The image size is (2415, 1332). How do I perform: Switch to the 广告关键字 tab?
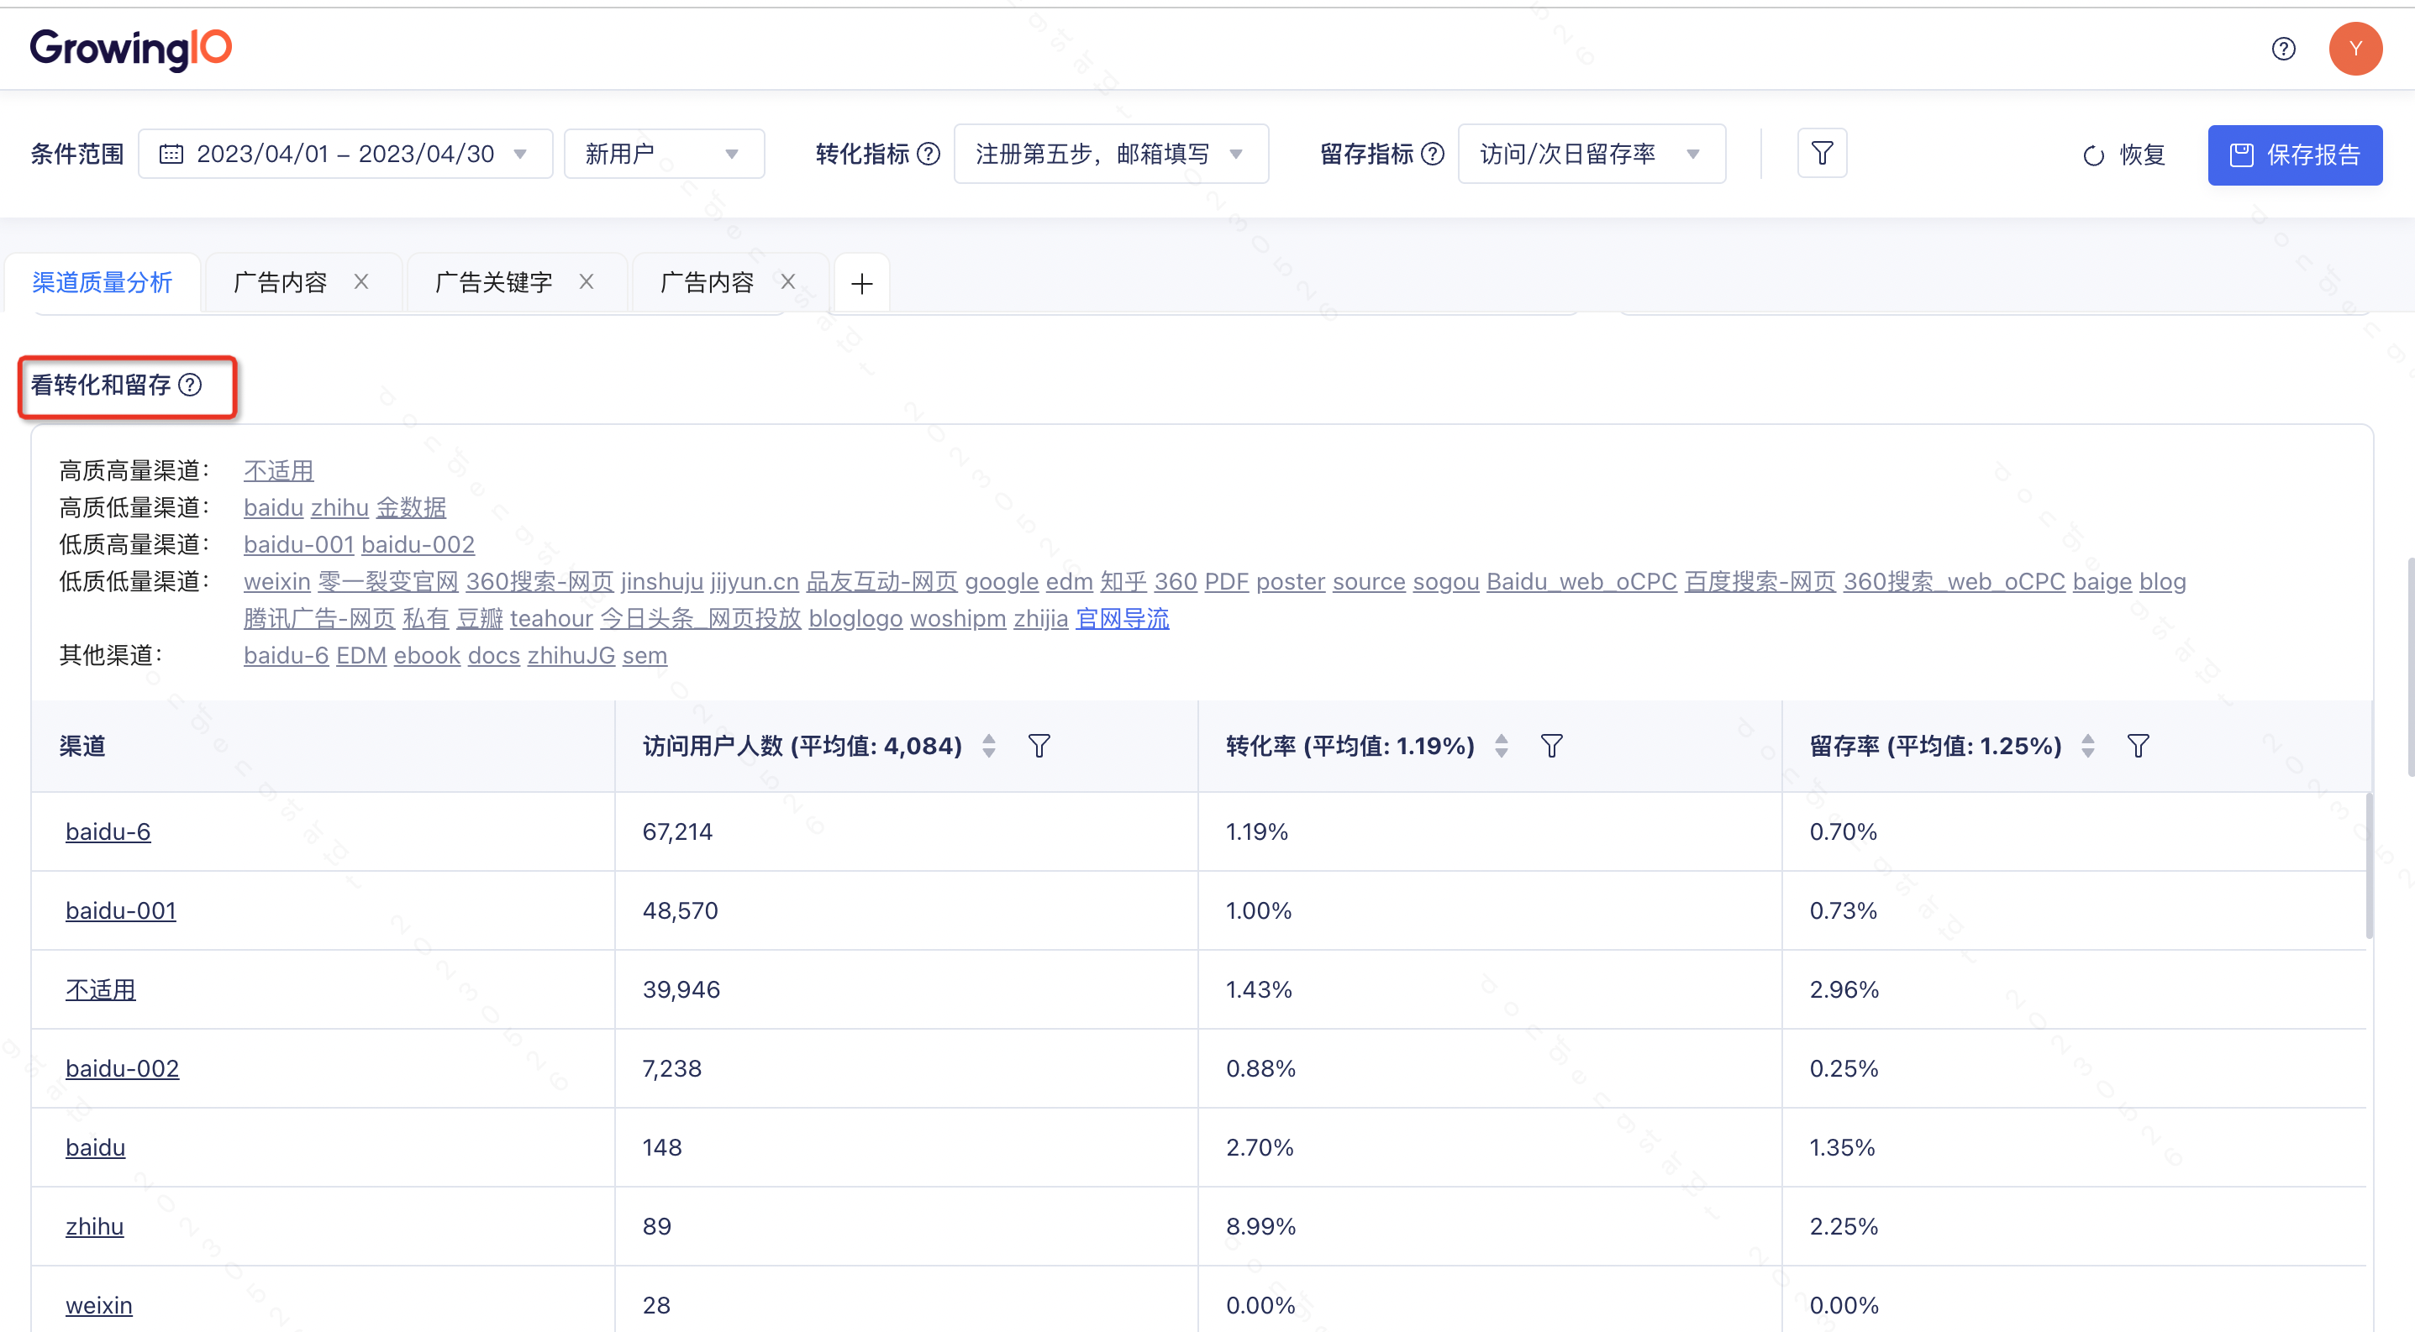(493, 282)
